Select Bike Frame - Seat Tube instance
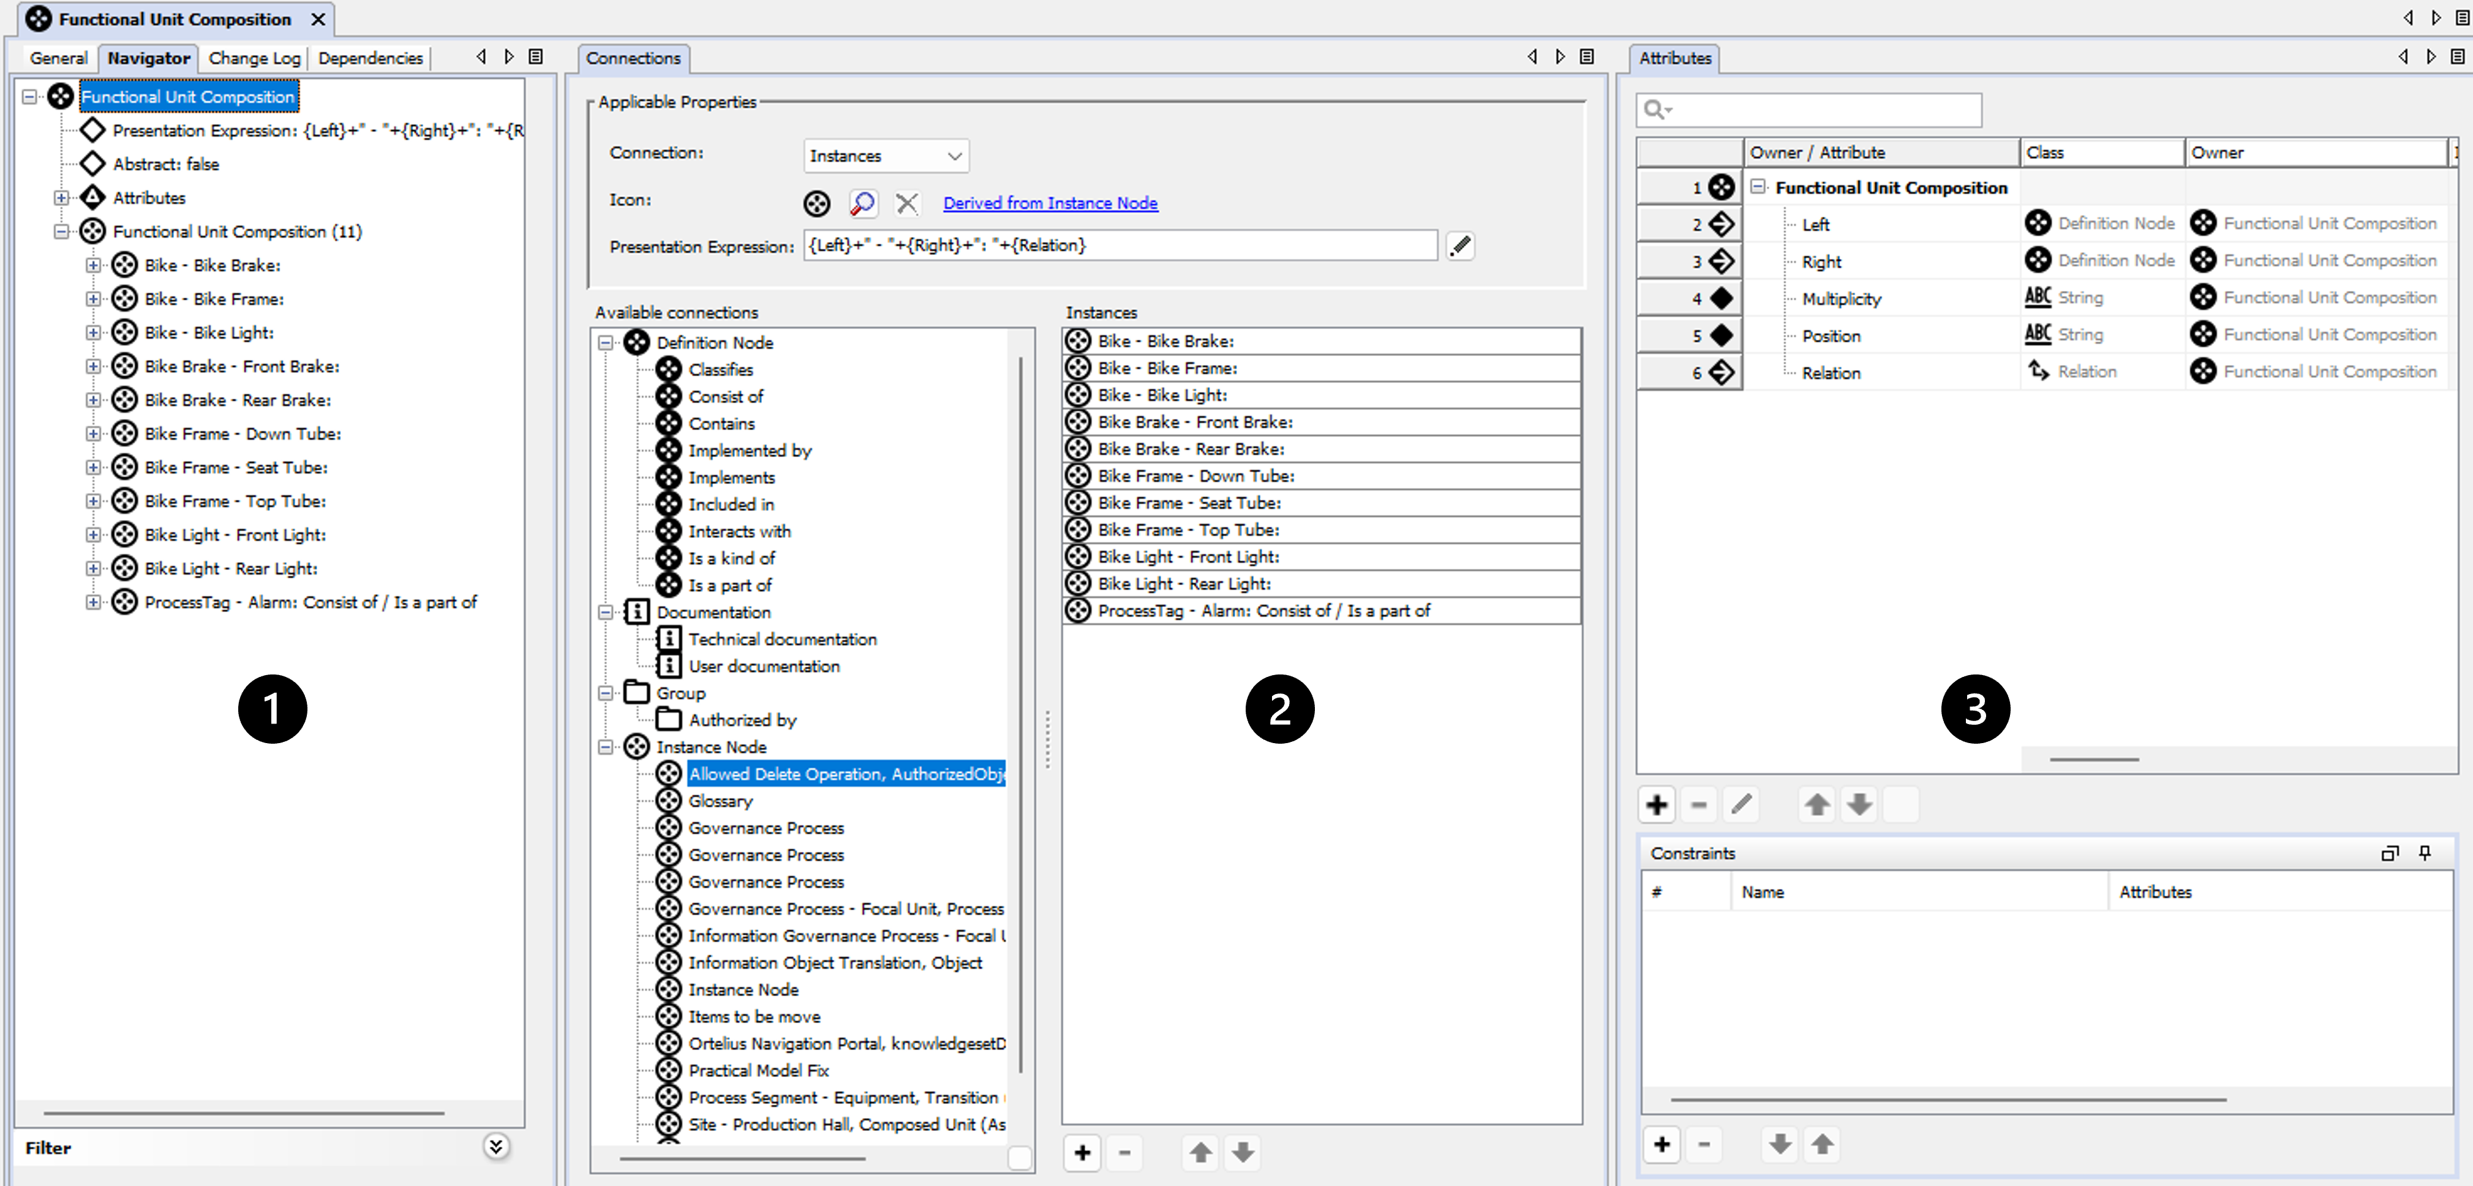 pyautogui.click(x=1189, y=503)
